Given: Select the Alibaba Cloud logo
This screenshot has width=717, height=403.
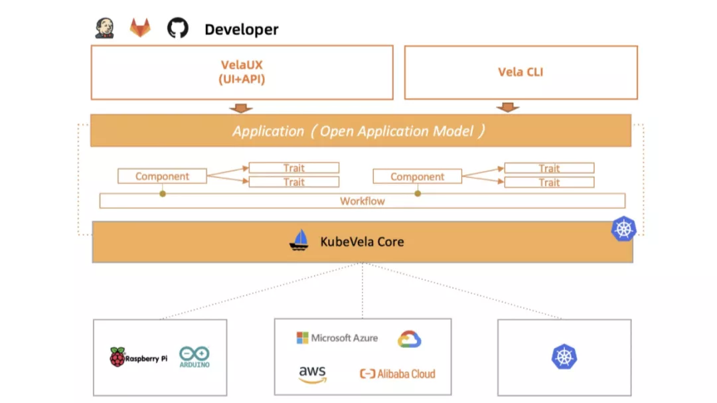Looking at the screenshot, I should [x=398, y=374].
